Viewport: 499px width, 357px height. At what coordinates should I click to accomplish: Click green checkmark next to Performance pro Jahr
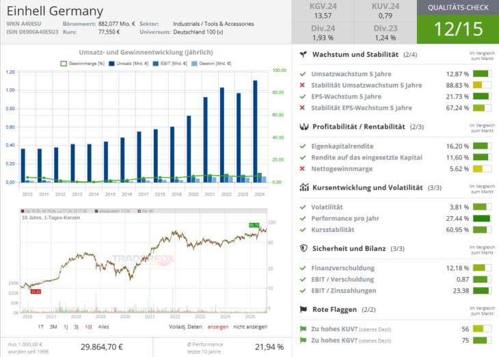[303, 218]
